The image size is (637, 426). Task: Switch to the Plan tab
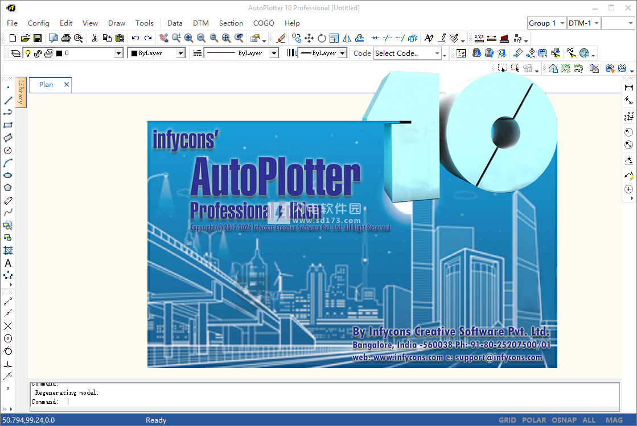point(46,84)
